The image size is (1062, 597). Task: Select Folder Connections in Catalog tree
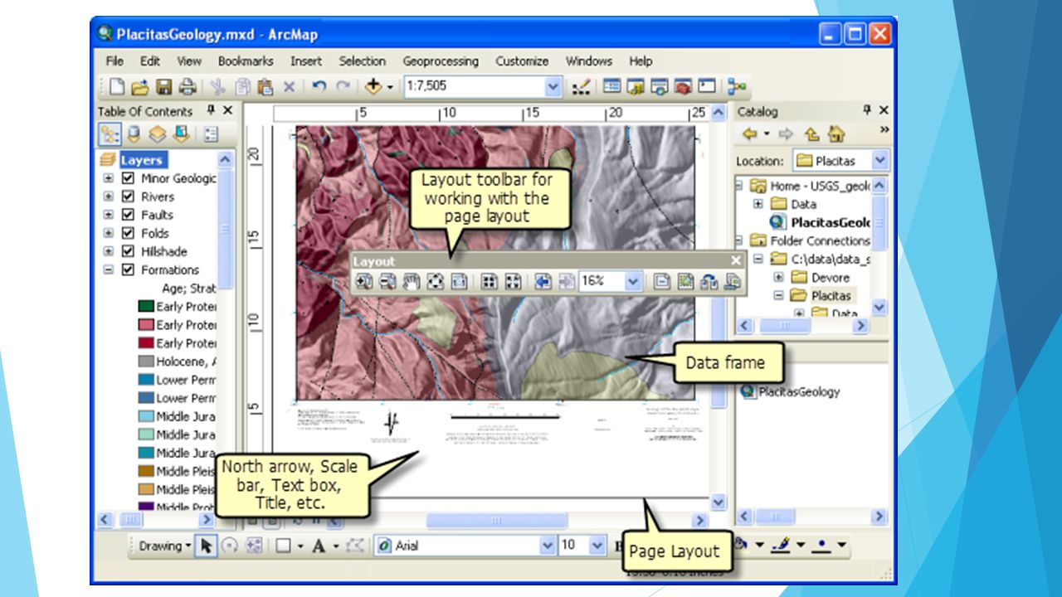(820, 240)
